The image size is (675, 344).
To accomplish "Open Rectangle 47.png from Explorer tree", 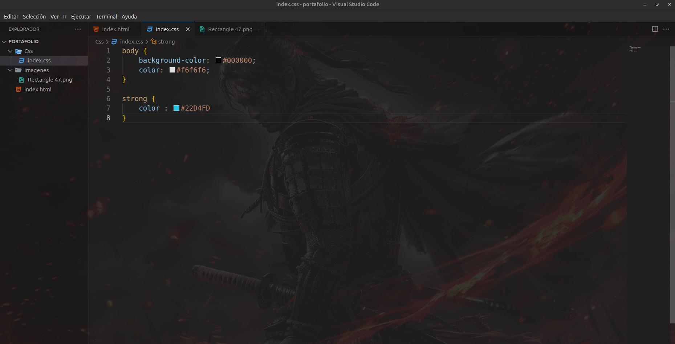I will pyautogui.click(x=44, y=80).
